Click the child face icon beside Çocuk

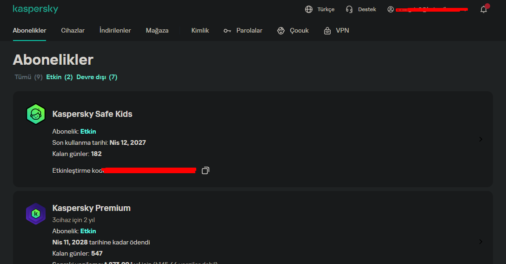281,31
